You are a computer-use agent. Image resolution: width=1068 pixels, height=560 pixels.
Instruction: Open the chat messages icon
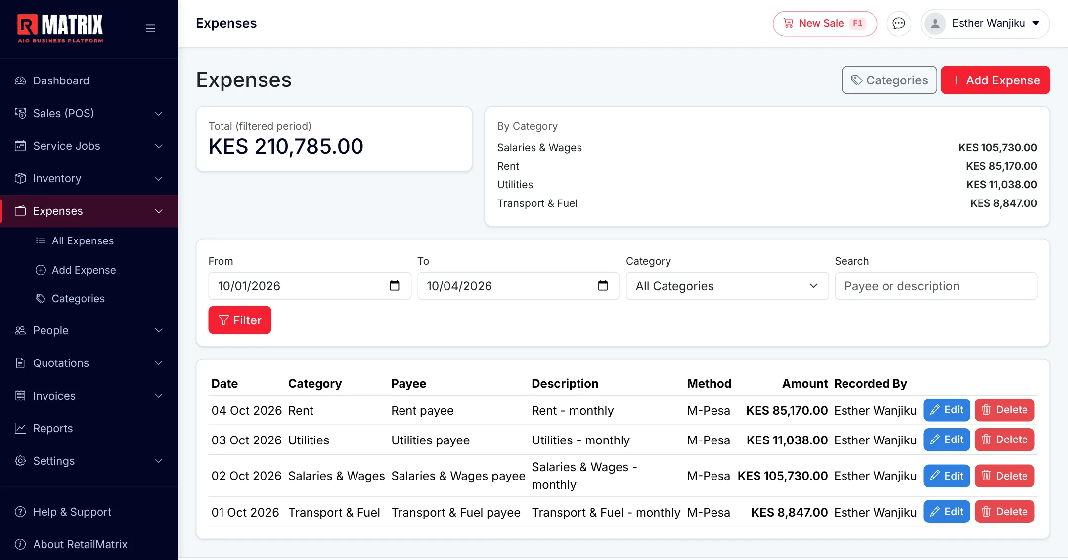898,23
